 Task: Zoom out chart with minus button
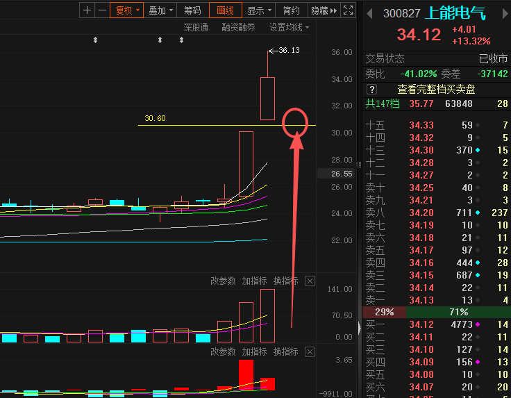click(102, 10)
